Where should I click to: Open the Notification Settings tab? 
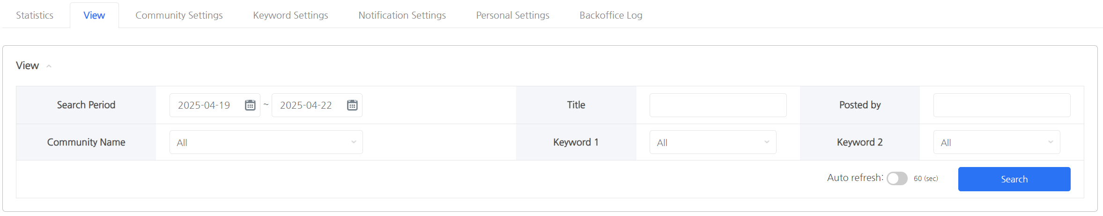[x=402, y=15]
